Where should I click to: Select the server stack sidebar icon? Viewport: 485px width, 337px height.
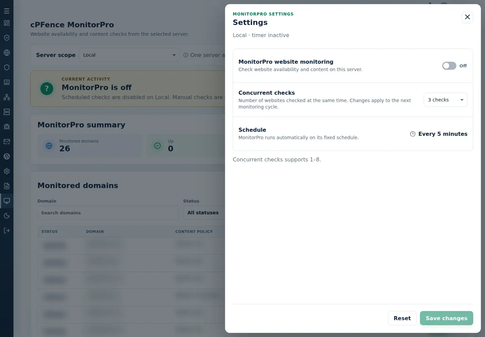pos(7,112)
